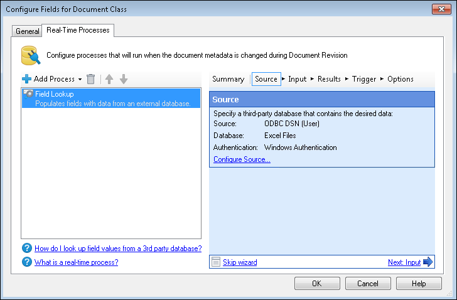Screen dimensions: 457x300
Task: Click the Add Process plus icon
Action: [x=26, y=79]
